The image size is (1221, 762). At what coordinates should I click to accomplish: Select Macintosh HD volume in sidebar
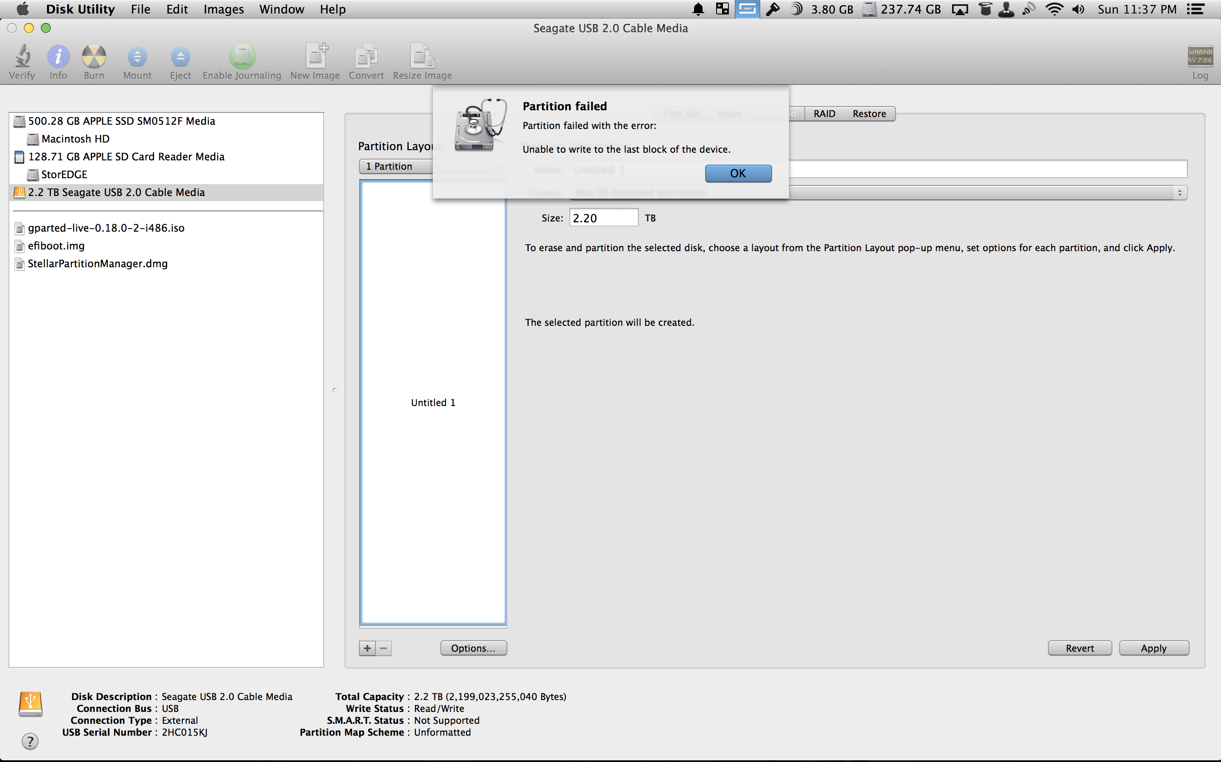[x=75, y=139]
